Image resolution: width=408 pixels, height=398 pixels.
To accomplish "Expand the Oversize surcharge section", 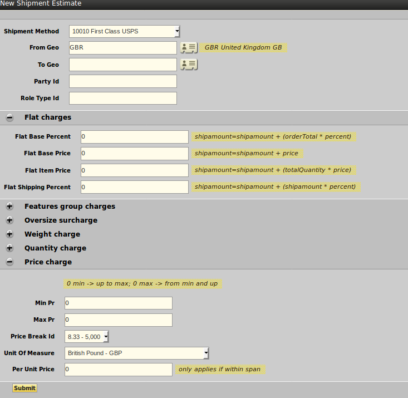I will (x=10, y=220).
